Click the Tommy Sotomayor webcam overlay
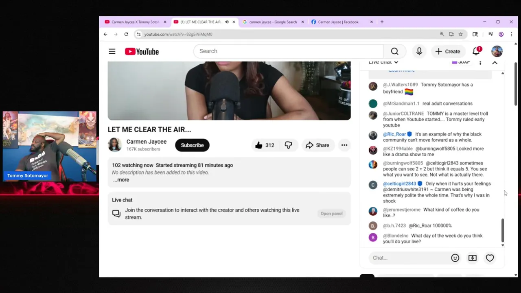 point(50,146)
